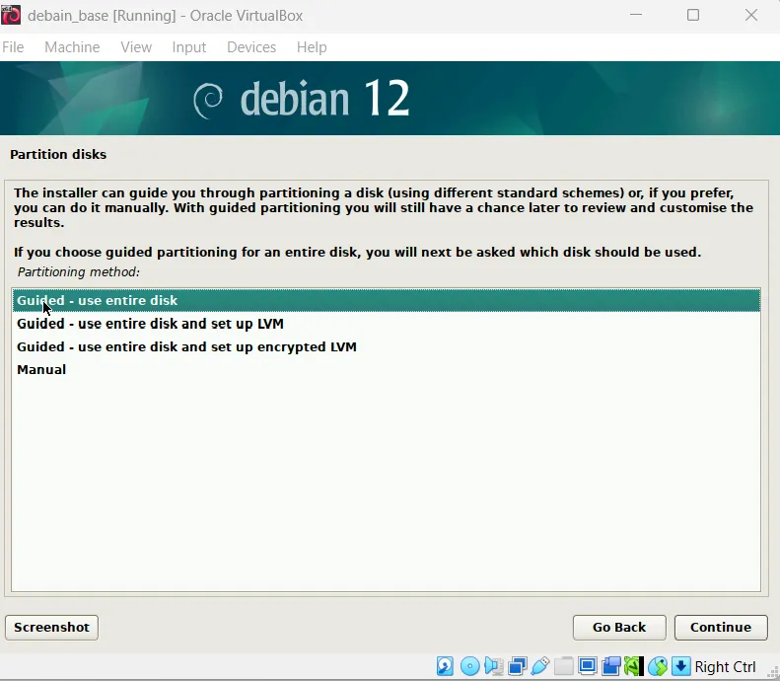Click the Continue button
The image size is (780, 681).
pyautogui.click(x=721, y=628)
